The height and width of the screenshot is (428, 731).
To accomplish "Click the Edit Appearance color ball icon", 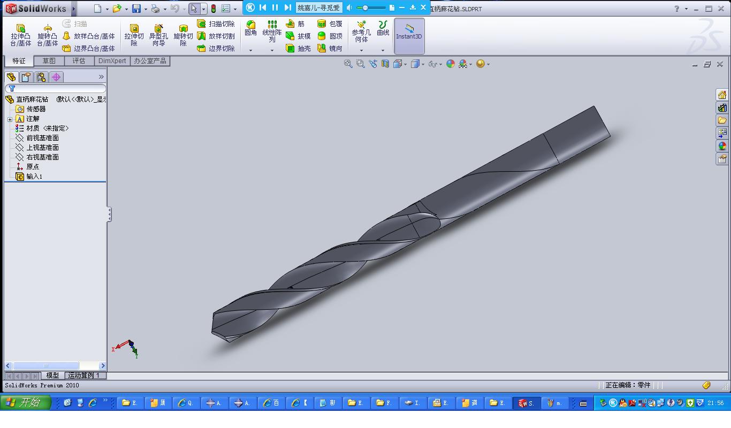I will coord(450,64).
